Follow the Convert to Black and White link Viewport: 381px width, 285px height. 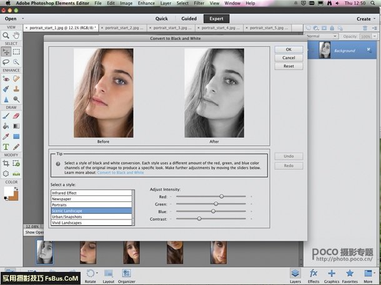point(121,172)
